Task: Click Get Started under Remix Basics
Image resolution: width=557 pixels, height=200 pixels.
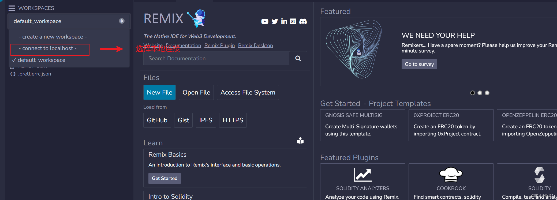Action: tap(165, 178)
